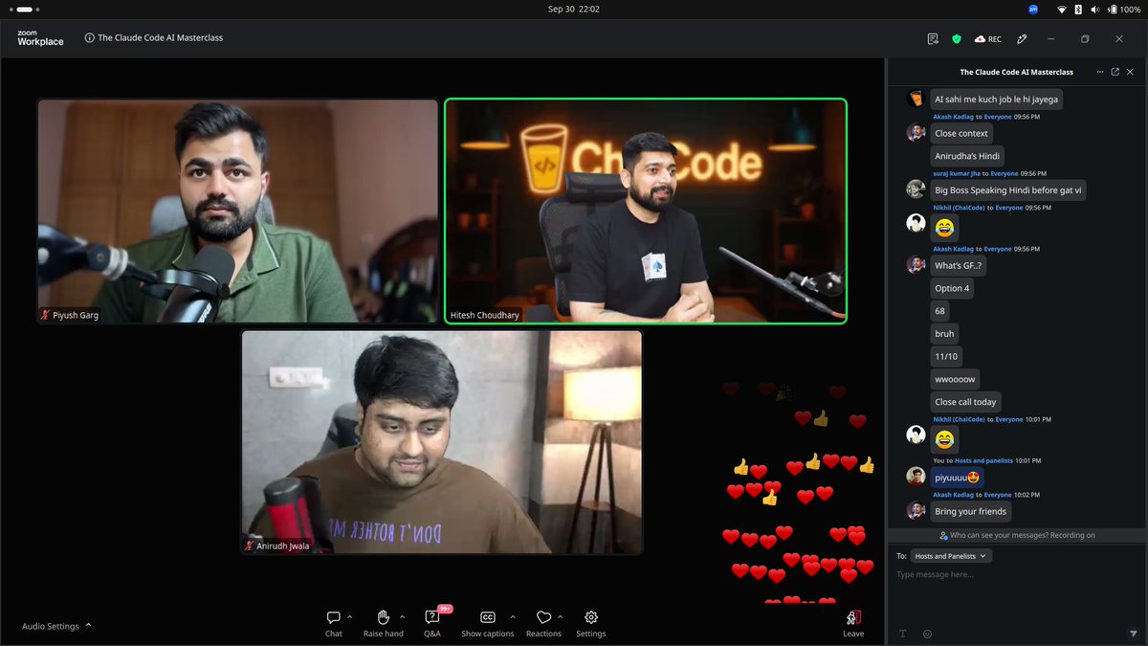The width and height of the screenshot is (1148, 646).
Task: Click the 'Close call today' chat message
Action: (965, 402)
